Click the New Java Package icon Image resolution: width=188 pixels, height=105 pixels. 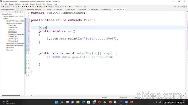tap(33, 7)
